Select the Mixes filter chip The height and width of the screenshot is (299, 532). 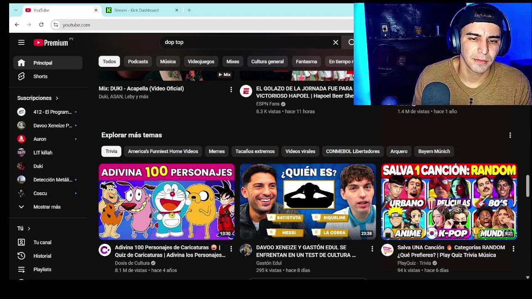(x=233, y=61)
